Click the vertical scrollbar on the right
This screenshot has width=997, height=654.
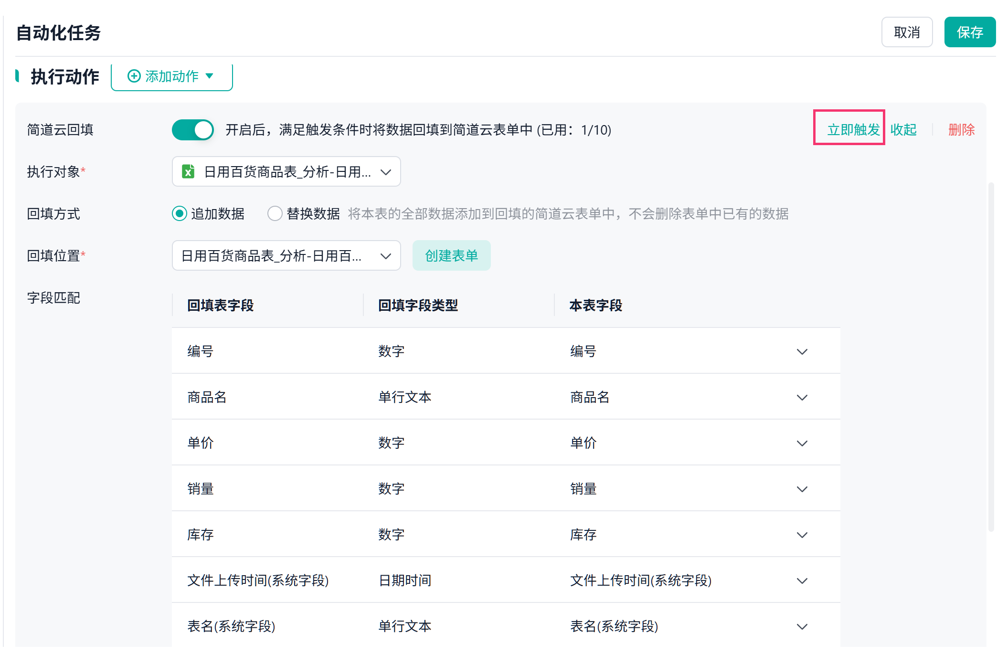coord(991,357)
